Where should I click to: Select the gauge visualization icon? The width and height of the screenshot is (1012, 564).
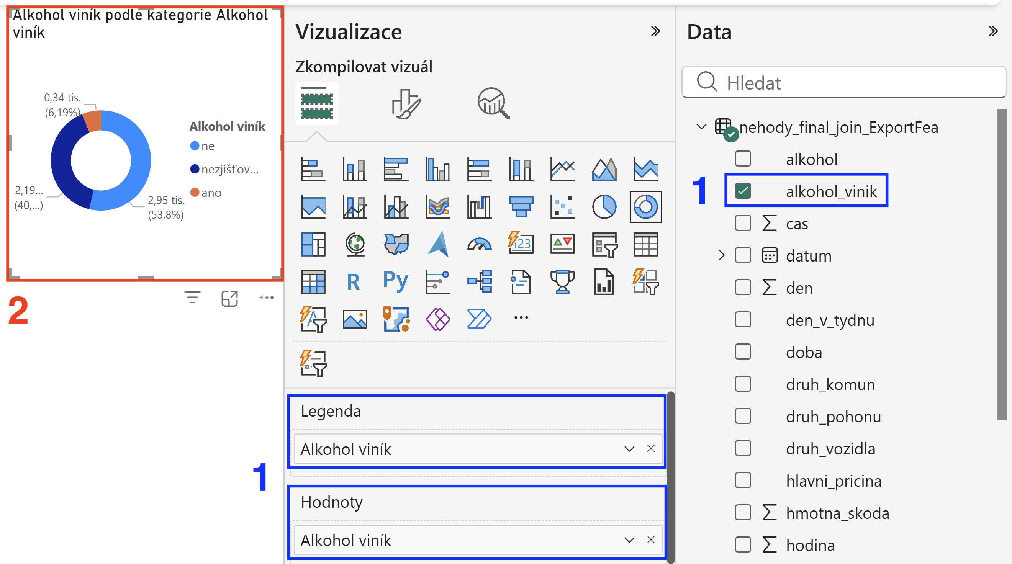pos(479,244)
